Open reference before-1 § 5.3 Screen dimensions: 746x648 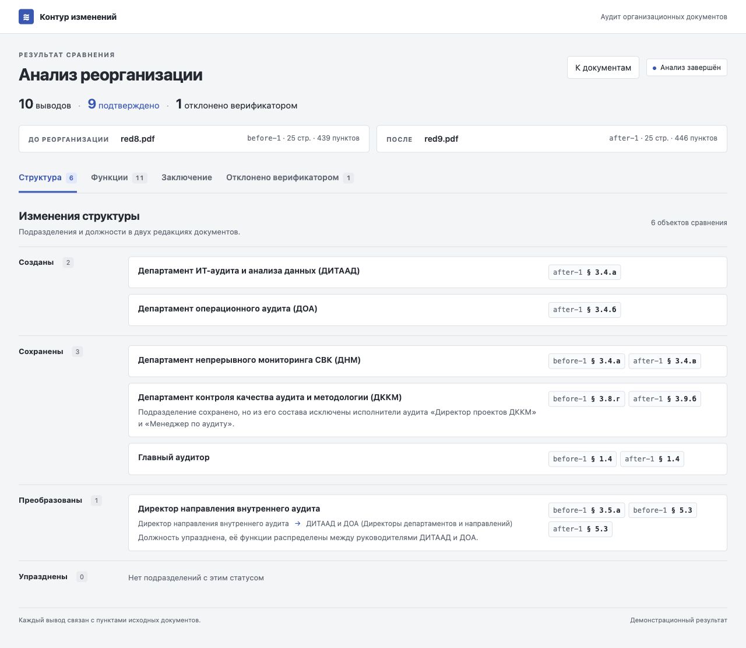[x=663, y=510]
